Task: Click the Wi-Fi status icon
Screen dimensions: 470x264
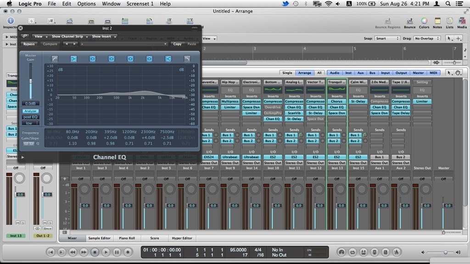Action: [x=329, y=4]
